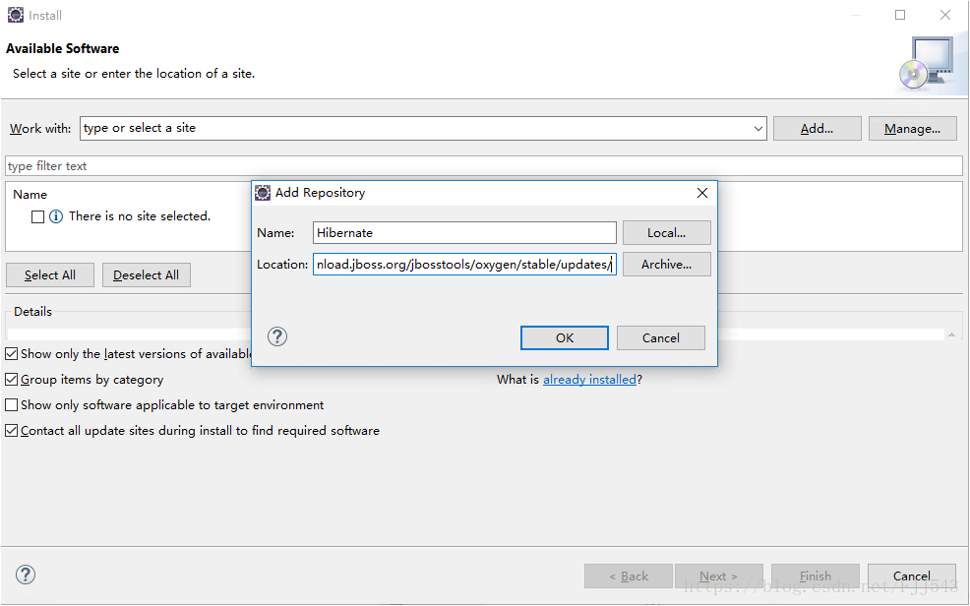The image size is (970, 606).
Task: Click the info icon beside no site message
Action: coord(56,216)
